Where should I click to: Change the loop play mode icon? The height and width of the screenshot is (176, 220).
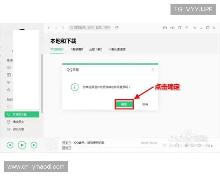pos(192,146)
